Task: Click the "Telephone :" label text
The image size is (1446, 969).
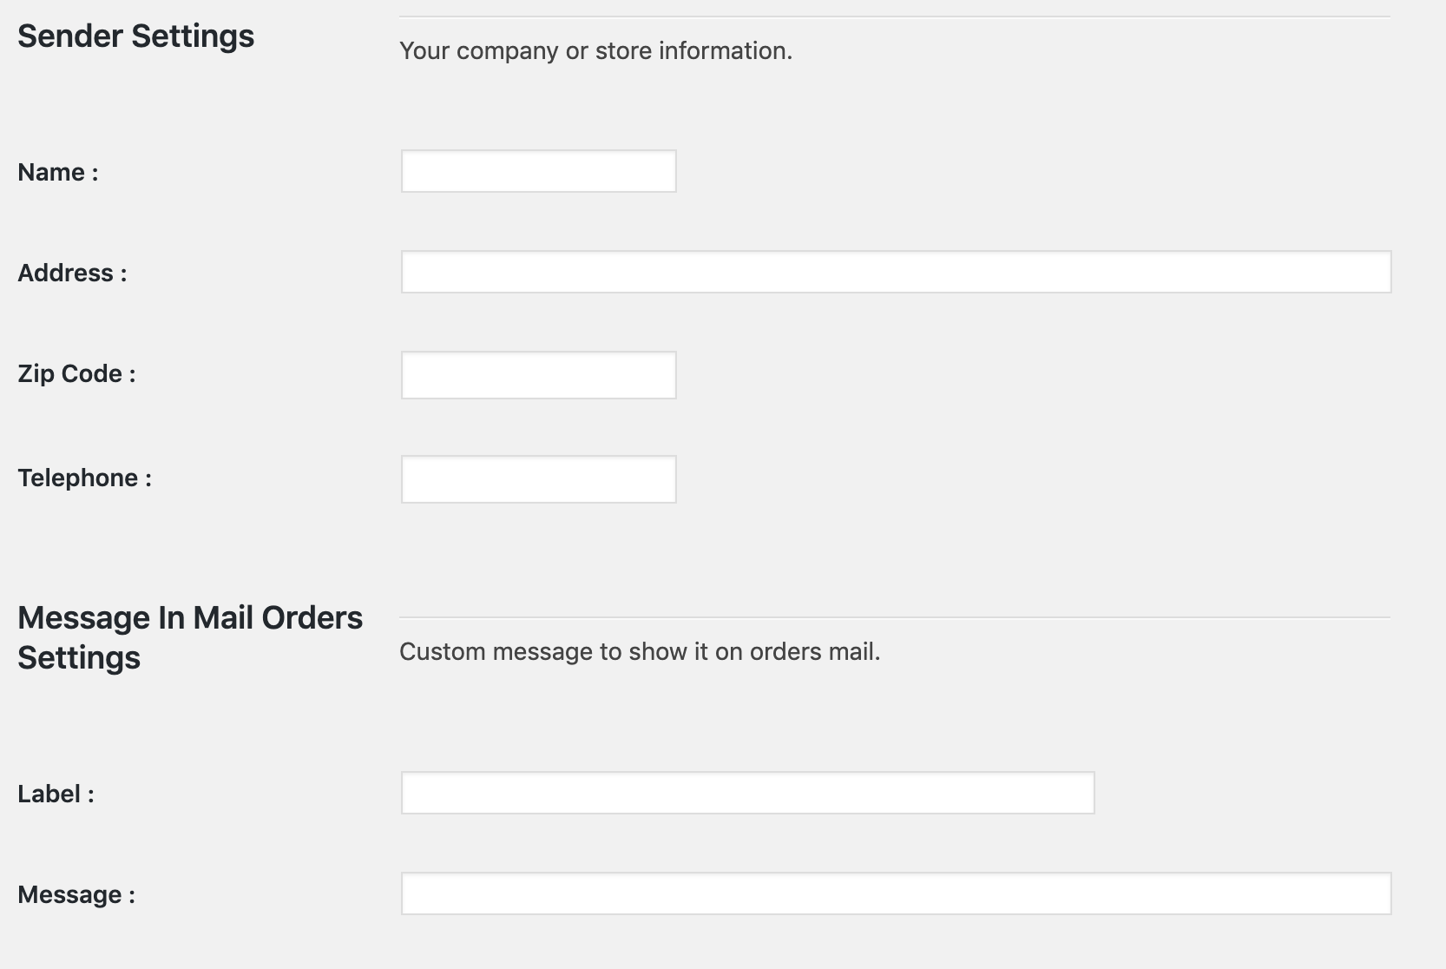Action: (85, 478)
